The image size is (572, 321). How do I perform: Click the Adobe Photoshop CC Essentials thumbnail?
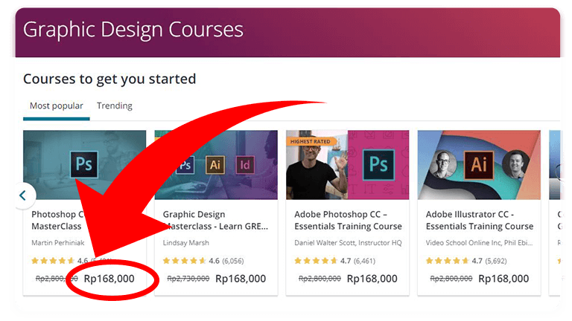pos(347,165)
